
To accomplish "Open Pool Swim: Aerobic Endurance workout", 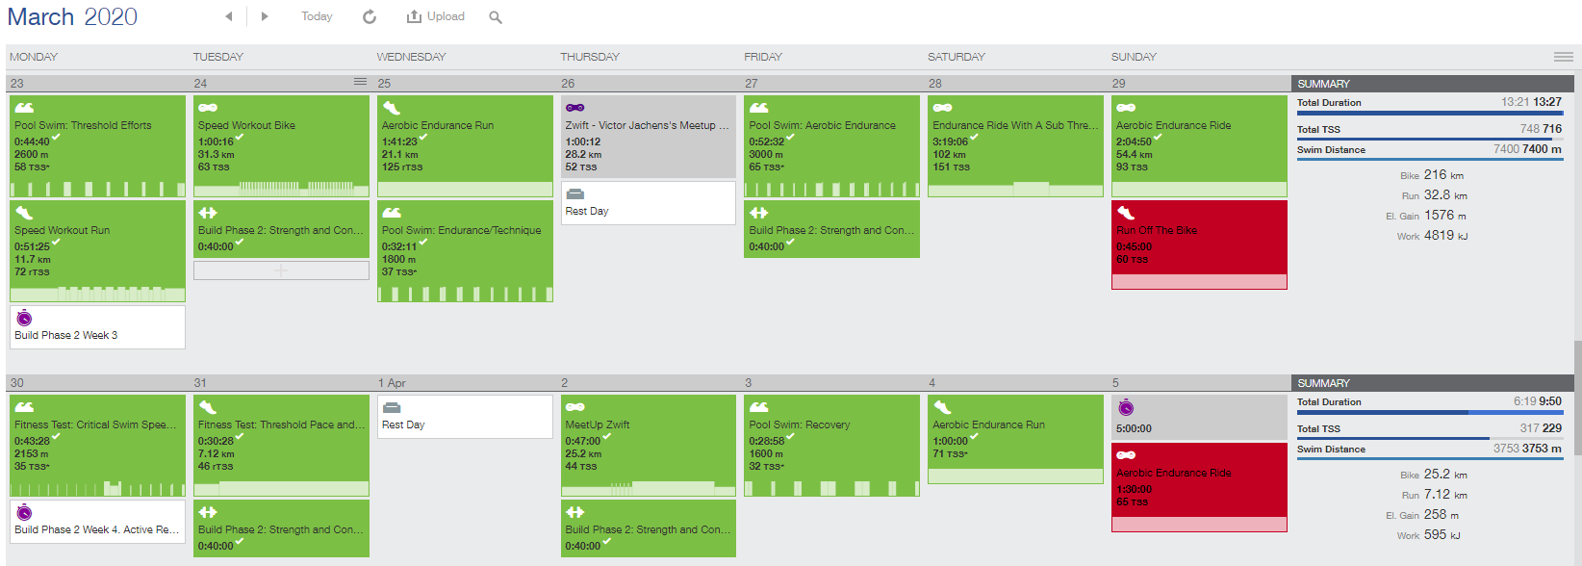I will click(x=831, y=145).
